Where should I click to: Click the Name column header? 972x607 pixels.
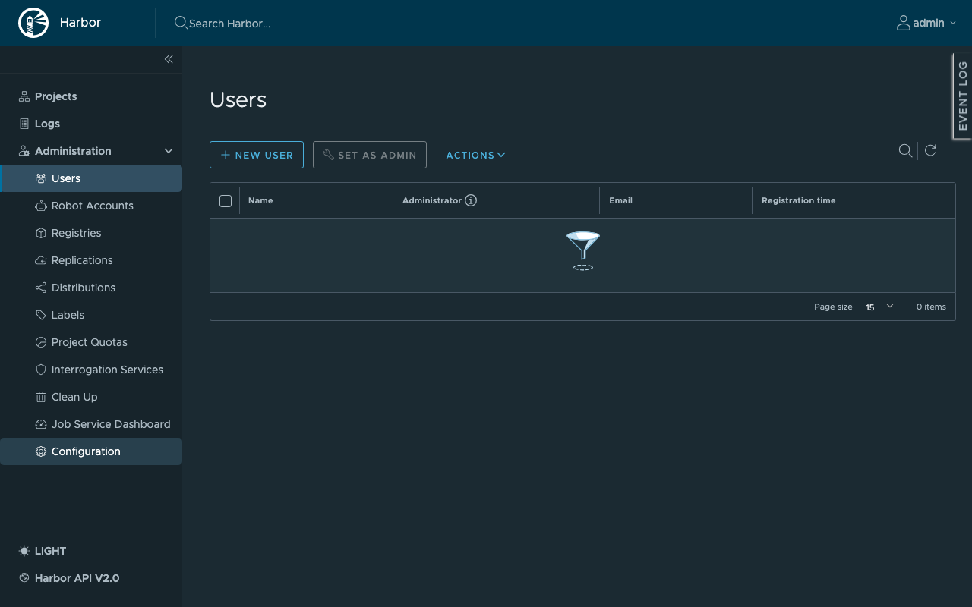(260, 200)
